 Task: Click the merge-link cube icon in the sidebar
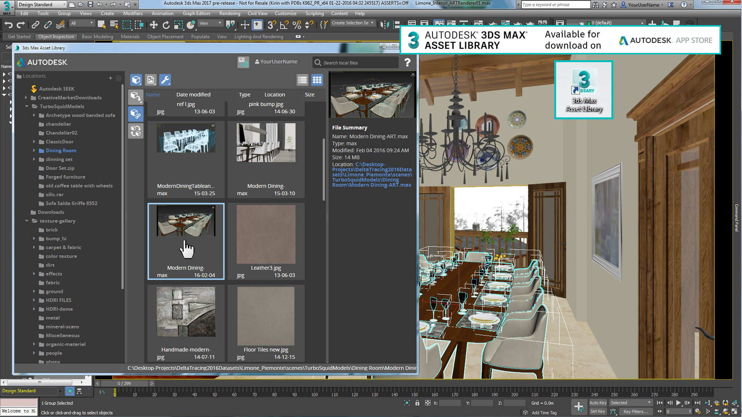click(x=136, y=114)
